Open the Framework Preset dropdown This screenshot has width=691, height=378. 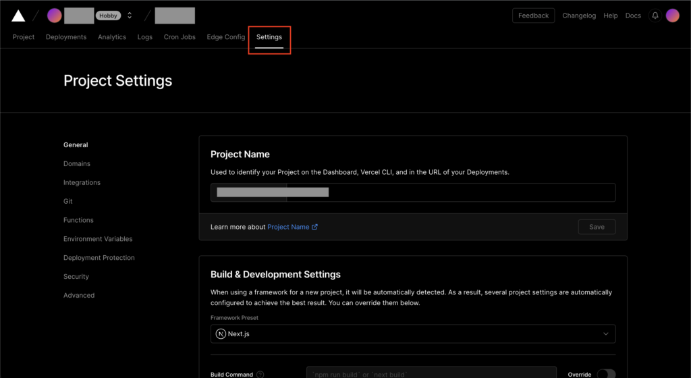click(413, 333)
